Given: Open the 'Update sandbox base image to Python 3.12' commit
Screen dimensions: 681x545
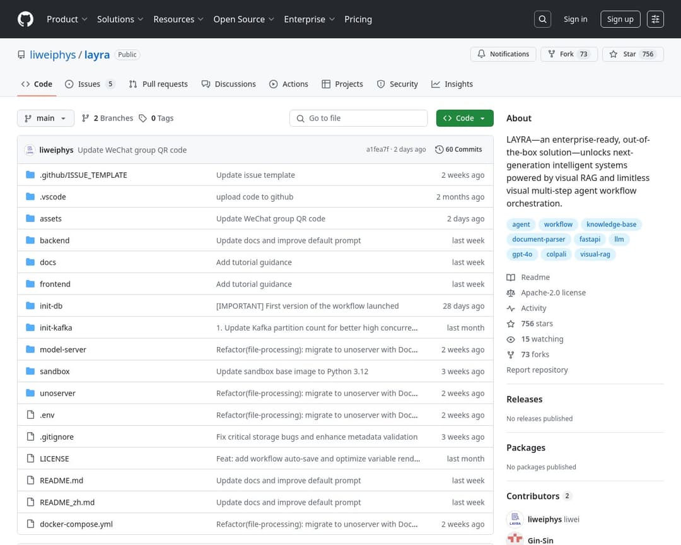Looking at the screenshot, I should coord(293,372).
